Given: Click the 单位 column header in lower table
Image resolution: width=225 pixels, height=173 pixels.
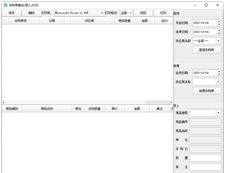Looking at the screenshot, I should (x=78, y=109).
